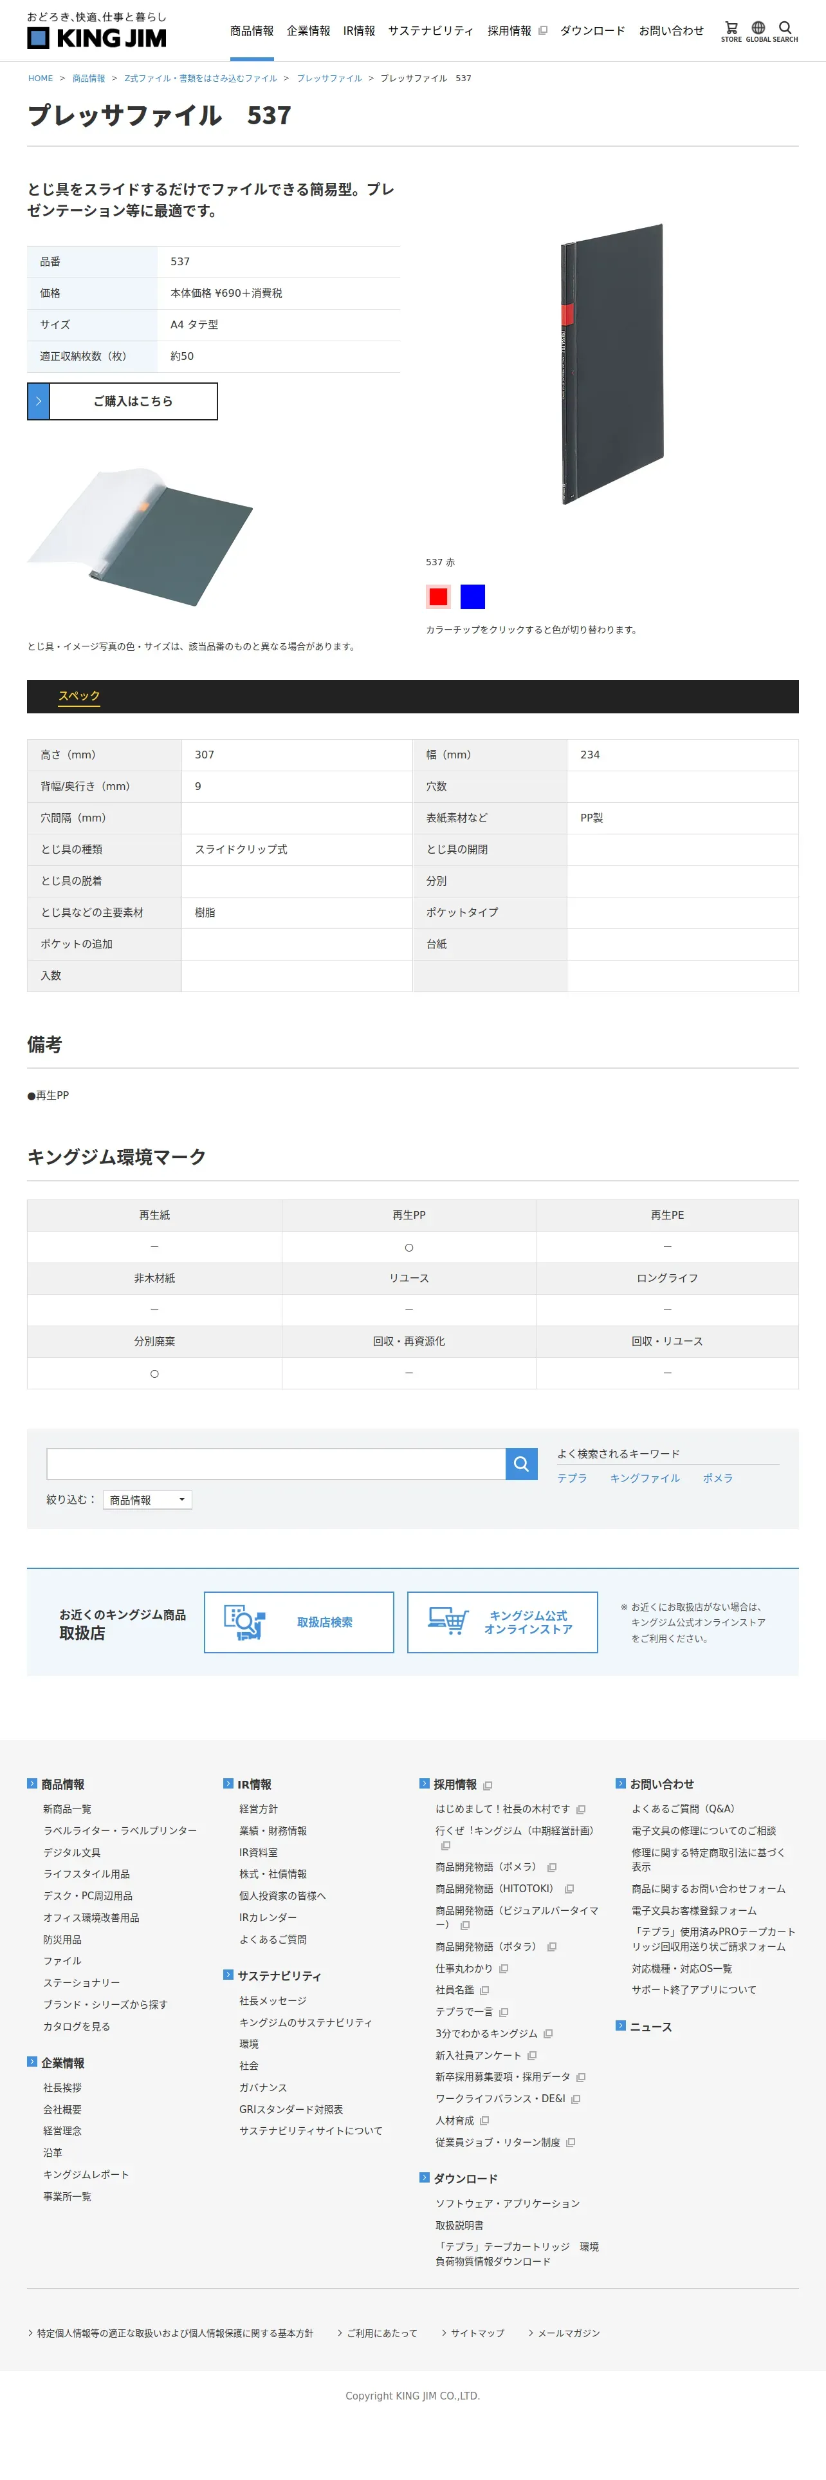This screenshot has width=826, height=2480.
Task: Open サイトマップ bottom link
Action: [477, 2333]
